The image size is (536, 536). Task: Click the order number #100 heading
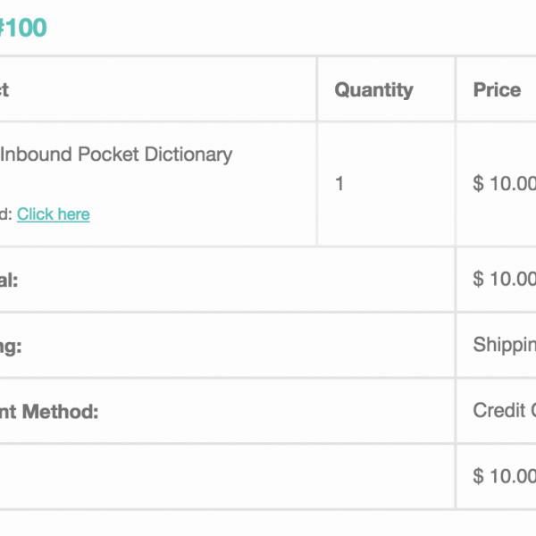[23, 28]
